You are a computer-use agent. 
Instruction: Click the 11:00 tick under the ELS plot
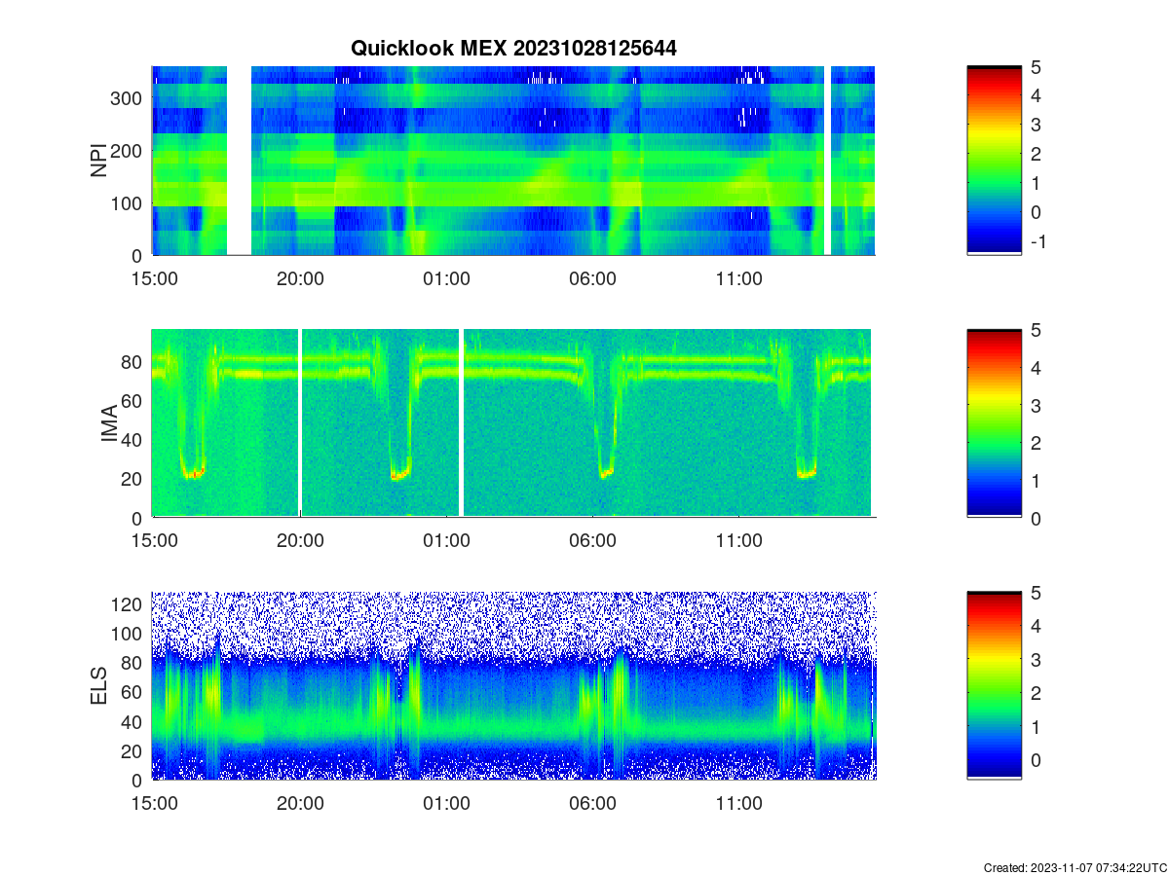pos(738,804)
